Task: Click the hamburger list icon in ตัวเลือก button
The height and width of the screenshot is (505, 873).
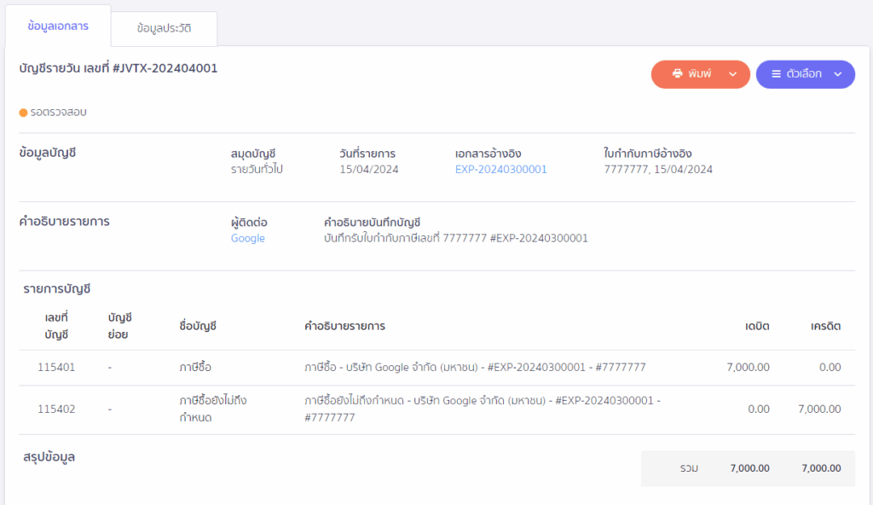Action: point(776,73)
